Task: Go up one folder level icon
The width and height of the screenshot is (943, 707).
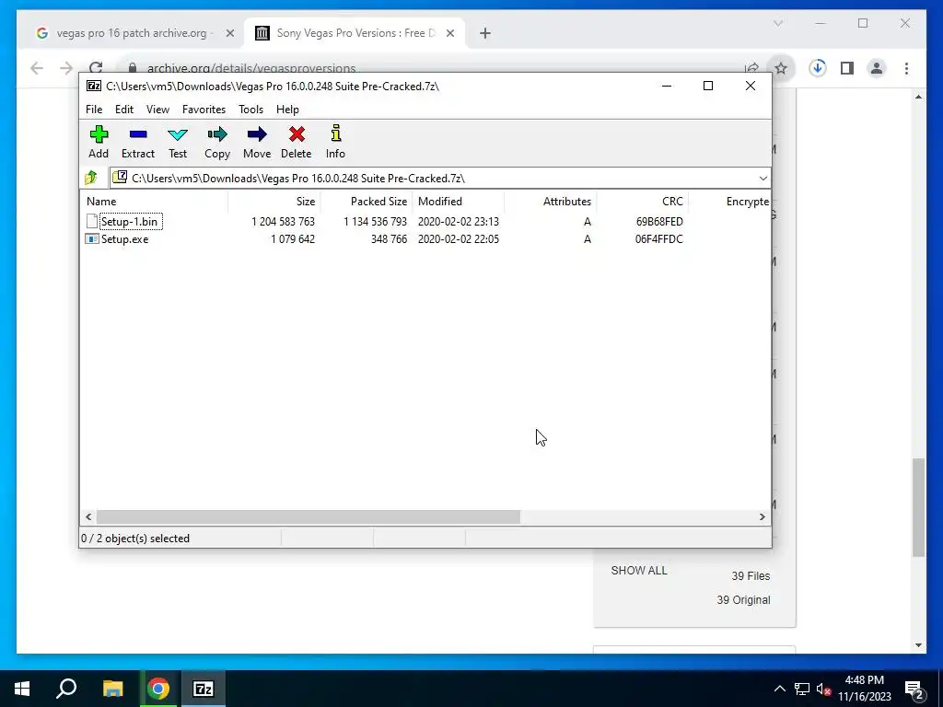Action: [91, 178]
